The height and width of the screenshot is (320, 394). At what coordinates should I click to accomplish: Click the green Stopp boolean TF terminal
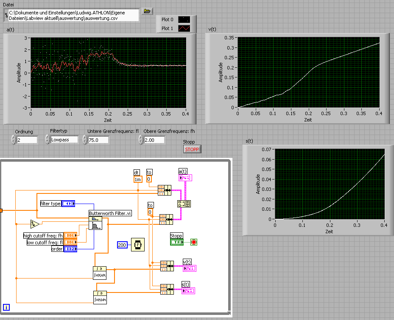(177, 242)
